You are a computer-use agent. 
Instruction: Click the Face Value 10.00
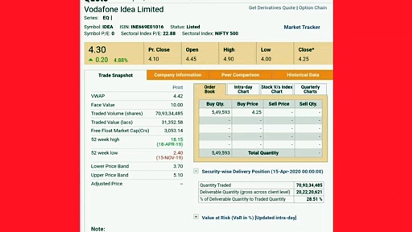click(177, 105)
